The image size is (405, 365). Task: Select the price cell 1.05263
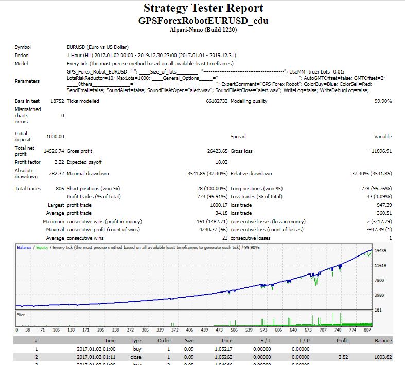coord(223,357)
